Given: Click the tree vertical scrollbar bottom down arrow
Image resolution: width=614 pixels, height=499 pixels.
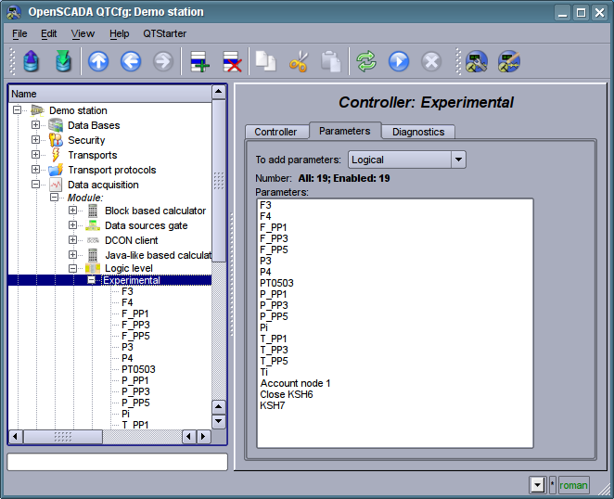Looking at the screenshot, I should click(x=219, y=421).
